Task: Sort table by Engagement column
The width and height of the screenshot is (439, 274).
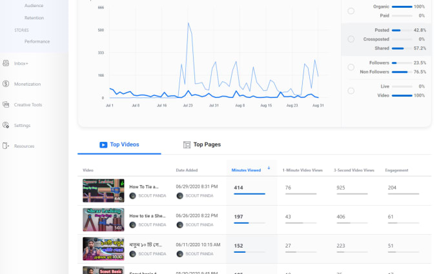Action: pos(396,170)
